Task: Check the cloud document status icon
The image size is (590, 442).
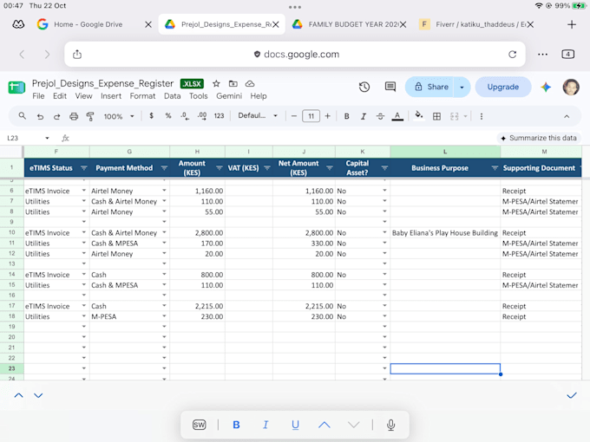Action: tap(250, 83)
